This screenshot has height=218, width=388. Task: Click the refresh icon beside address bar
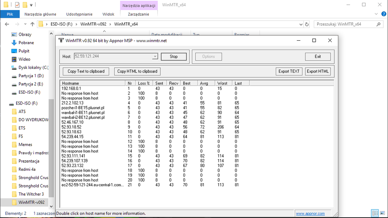click(x=307, y=24)
